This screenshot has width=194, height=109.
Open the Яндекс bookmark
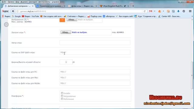pyautogui.click(x=6, y=16)
